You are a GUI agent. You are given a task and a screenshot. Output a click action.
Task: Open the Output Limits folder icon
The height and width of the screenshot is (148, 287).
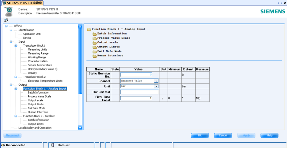click(x=94, y=47)
